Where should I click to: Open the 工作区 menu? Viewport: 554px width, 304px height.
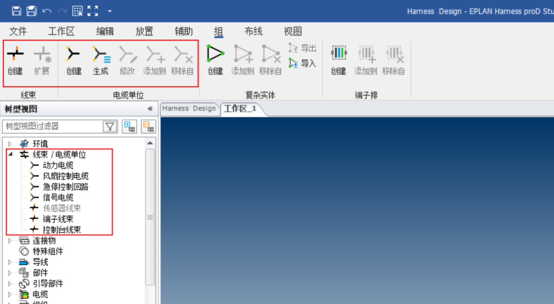point(62,31)
